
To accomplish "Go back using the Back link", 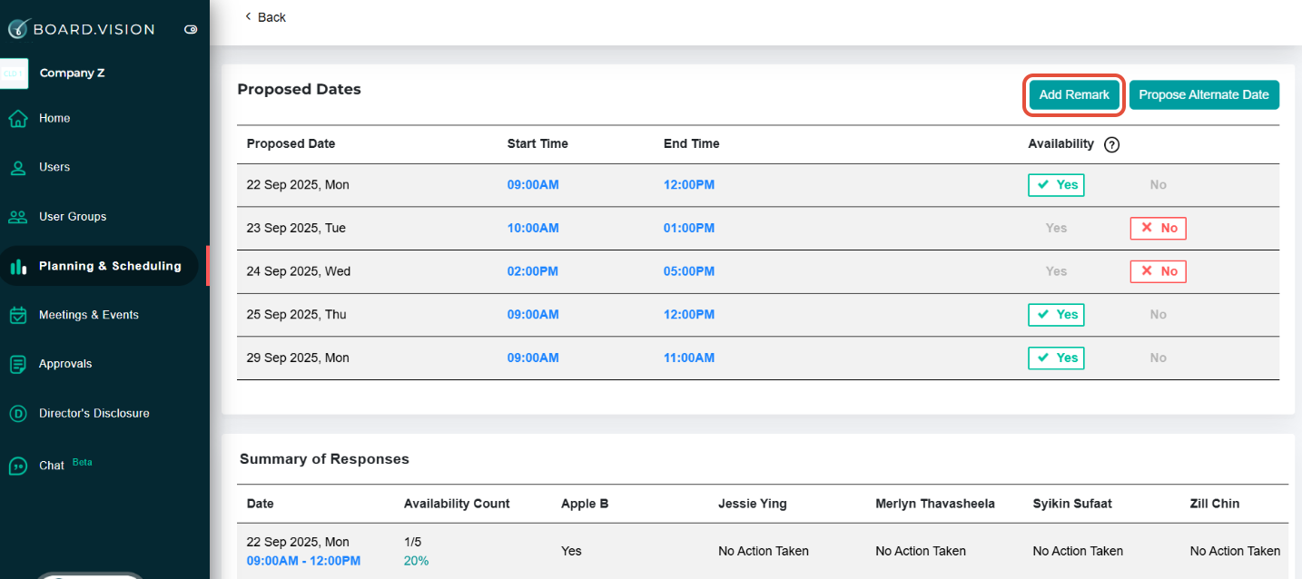I will [x=265, y=17].
